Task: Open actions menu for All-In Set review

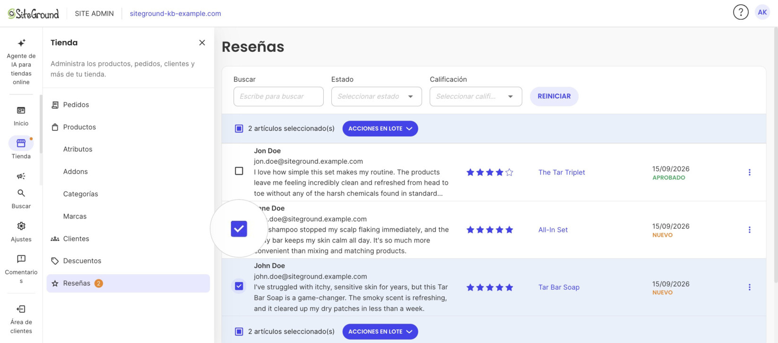Action: click(749, 230)
